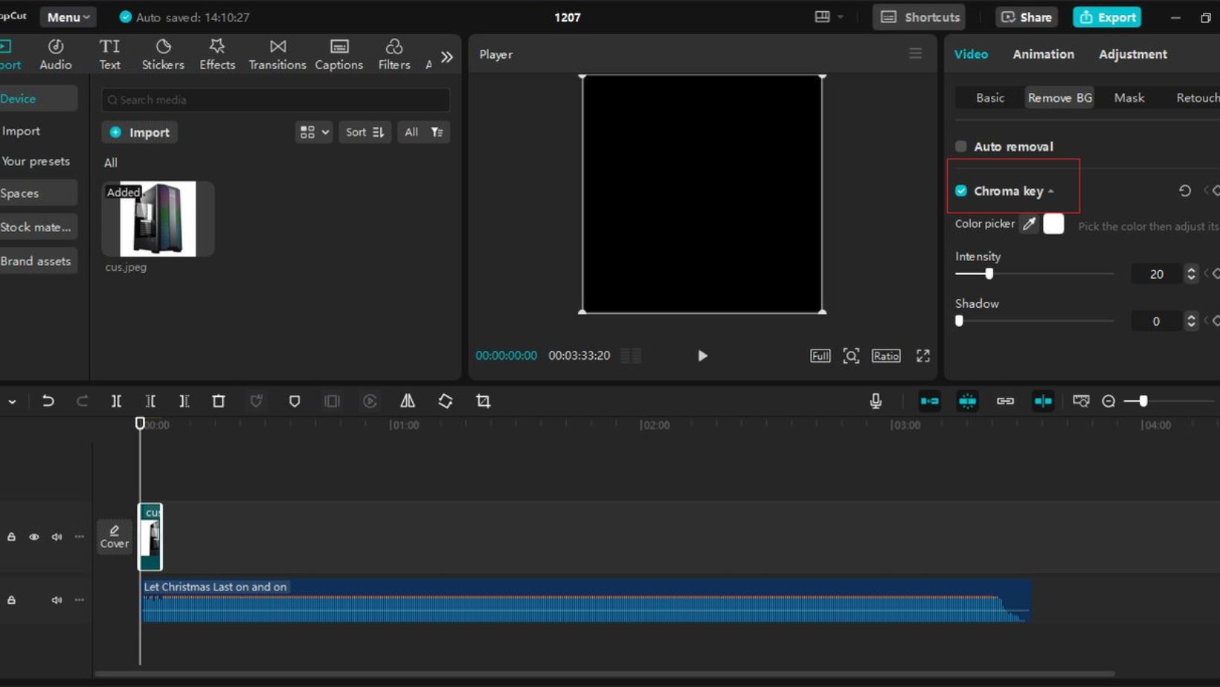
Task: Click the Redo arrow in timeline toolbar
Action: [82, 401]
